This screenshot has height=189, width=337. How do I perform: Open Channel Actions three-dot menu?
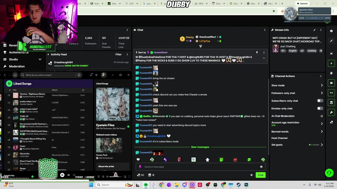(x=321, y=76)
